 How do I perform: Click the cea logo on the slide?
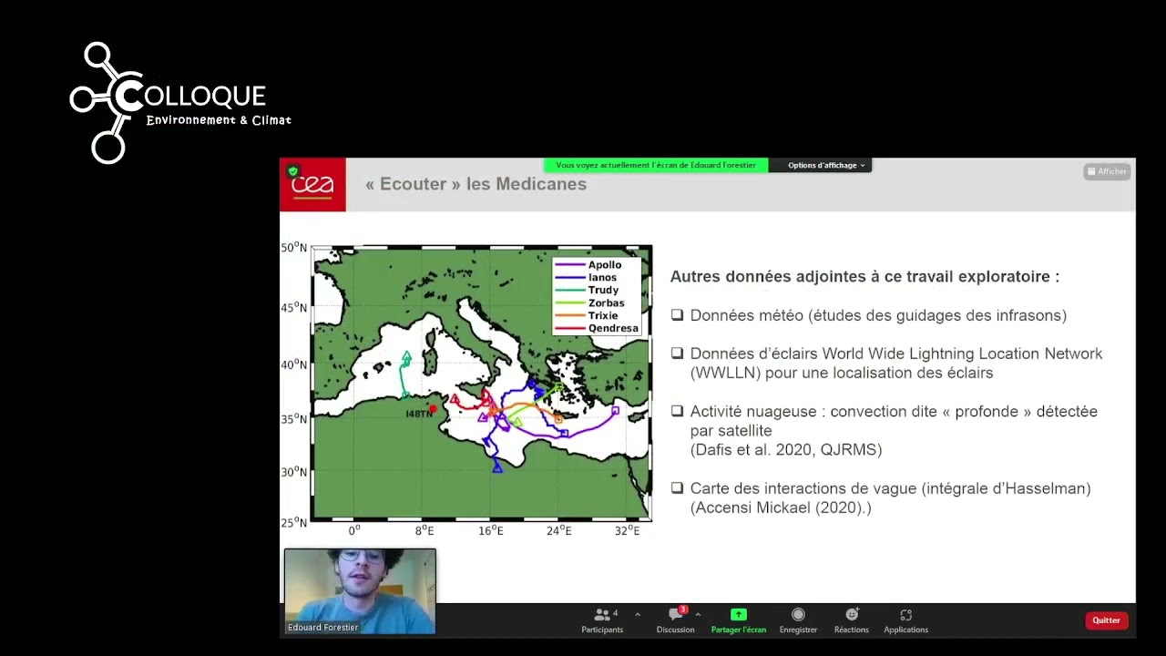312,185
